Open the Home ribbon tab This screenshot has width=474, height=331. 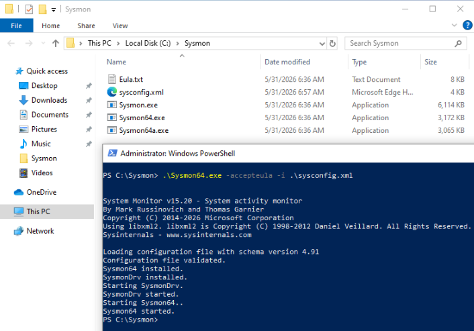51,26
